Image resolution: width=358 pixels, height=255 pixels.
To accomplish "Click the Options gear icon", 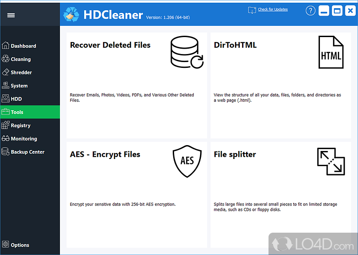I will (5, 245).
